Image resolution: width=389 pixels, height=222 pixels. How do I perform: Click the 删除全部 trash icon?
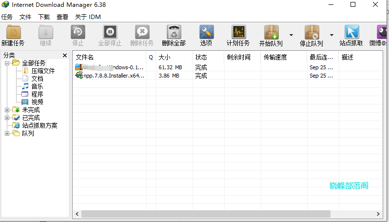point(174,32)
